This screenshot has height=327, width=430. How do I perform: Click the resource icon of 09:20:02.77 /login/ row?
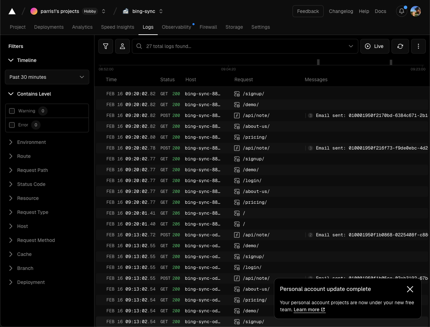[237, 181]
